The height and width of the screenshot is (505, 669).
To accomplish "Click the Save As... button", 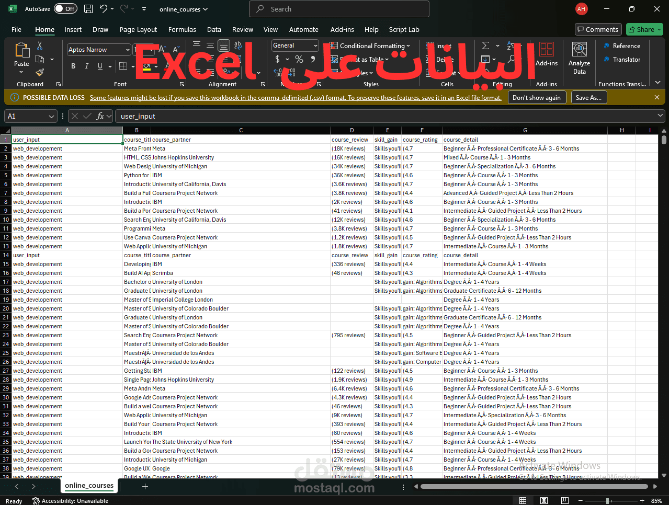I will coord(588,97).
